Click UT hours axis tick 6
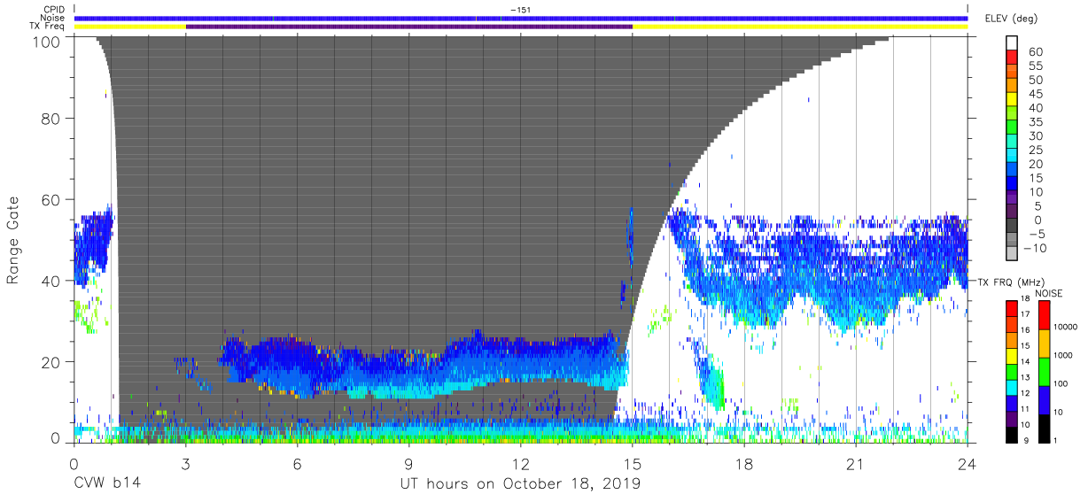Screen dimensions: 1088x502 tap(298, 465)
